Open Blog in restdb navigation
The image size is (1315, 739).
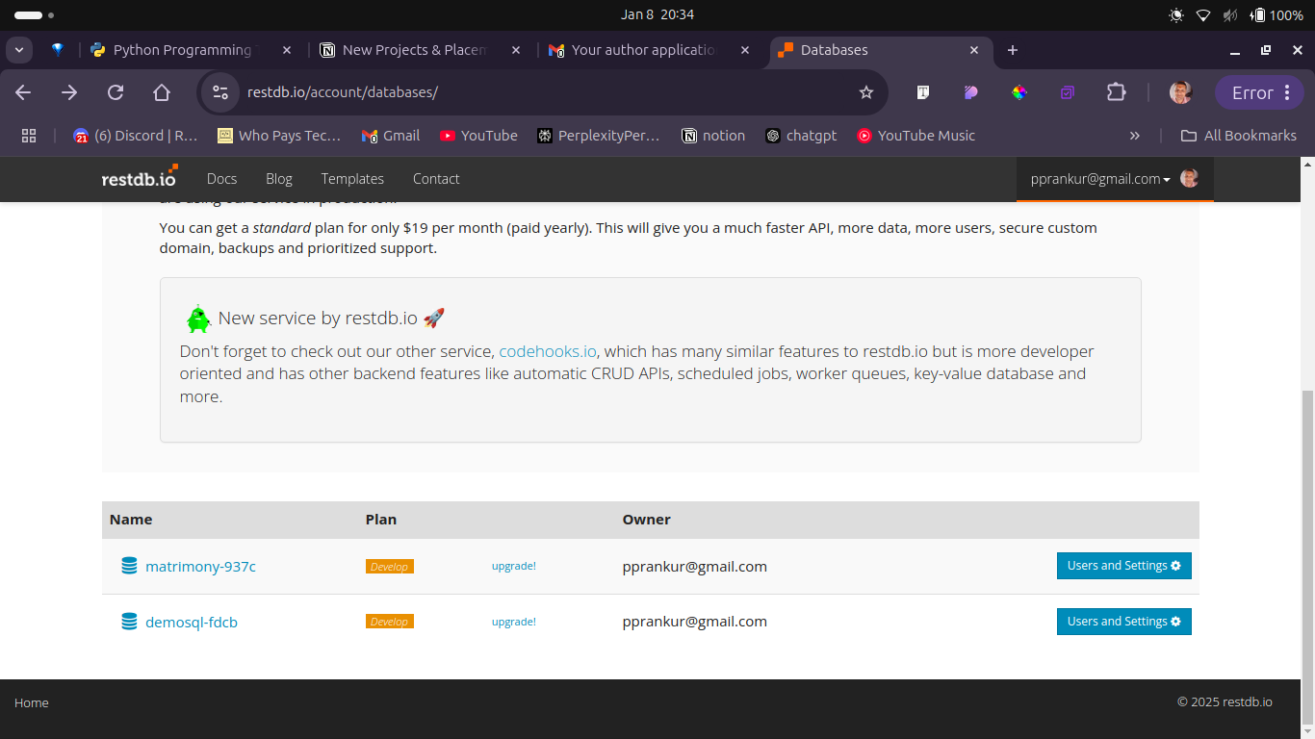279,179
